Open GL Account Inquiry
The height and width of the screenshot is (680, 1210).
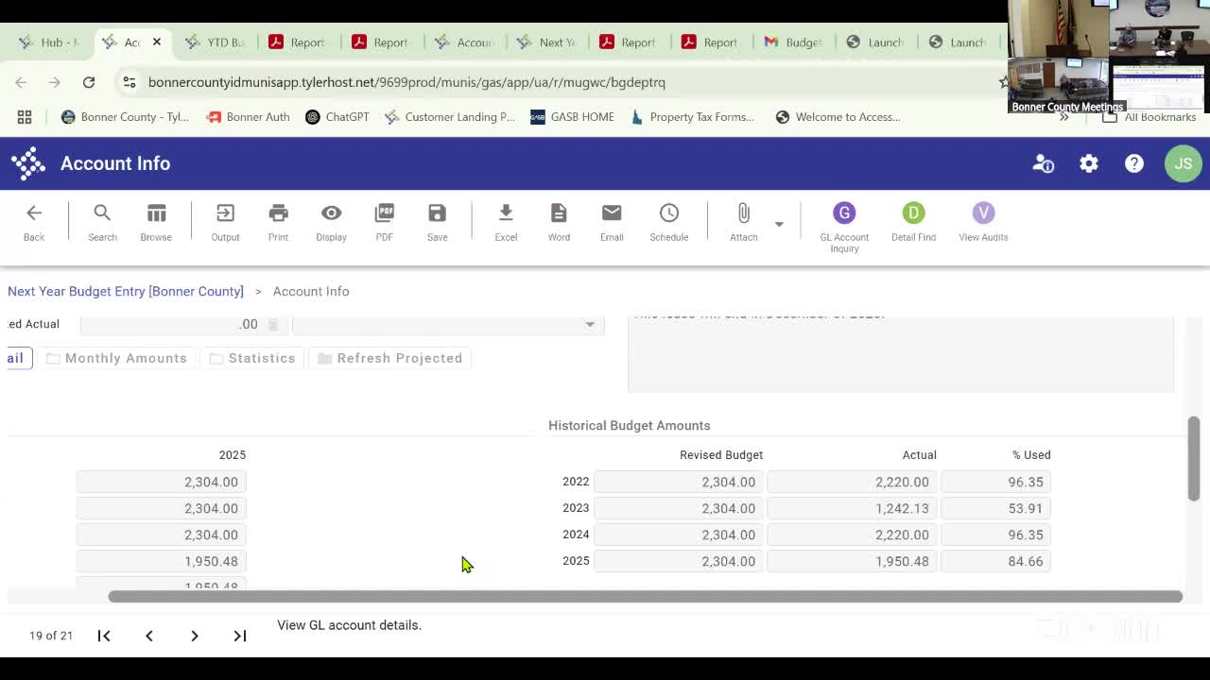[844, 227]
